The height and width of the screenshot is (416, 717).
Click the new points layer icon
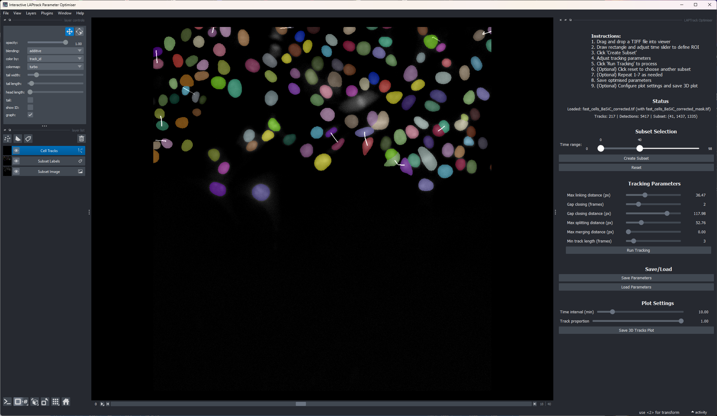coord(7,139)
